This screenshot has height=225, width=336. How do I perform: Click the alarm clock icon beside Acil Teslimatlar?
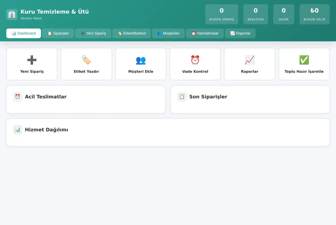click(x=18, y=97)
